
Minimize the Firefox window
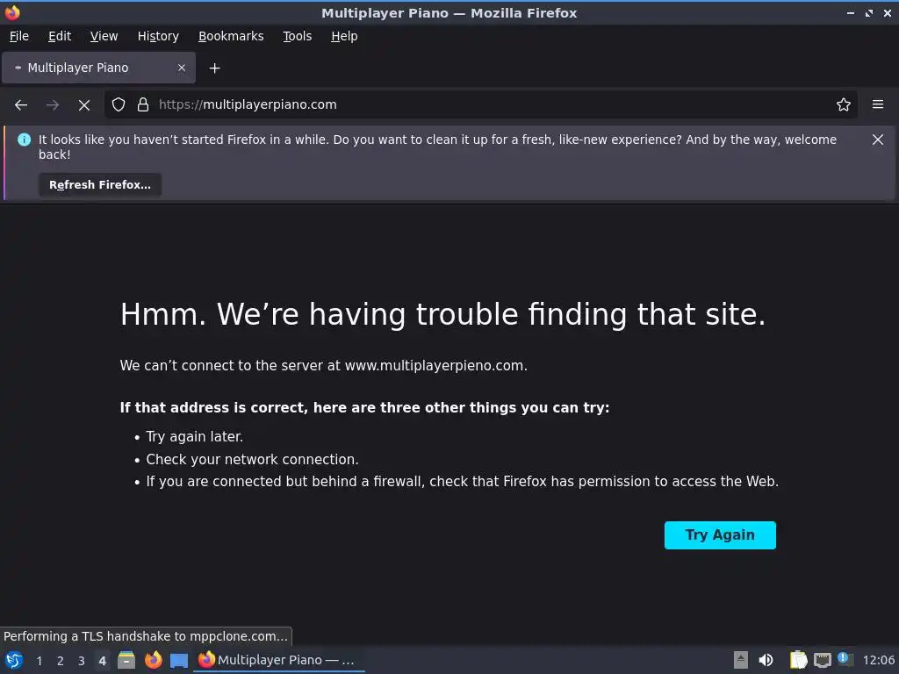850,12
